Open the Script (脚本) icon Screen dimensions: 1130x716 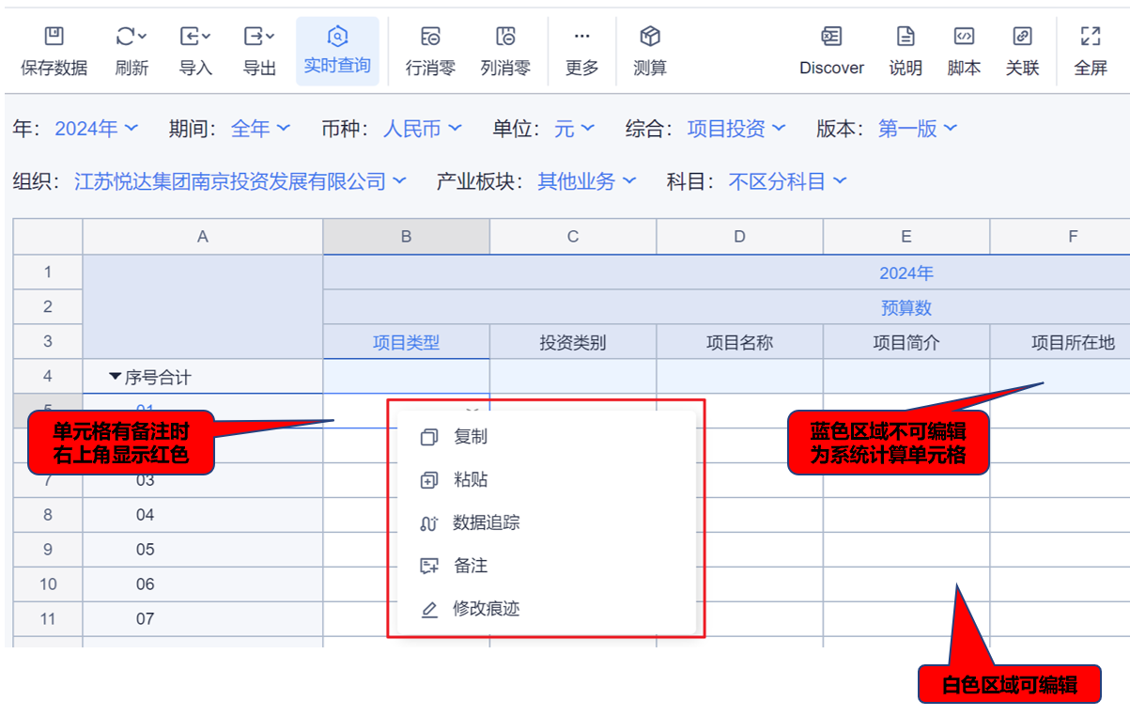(x=964, y=38)
